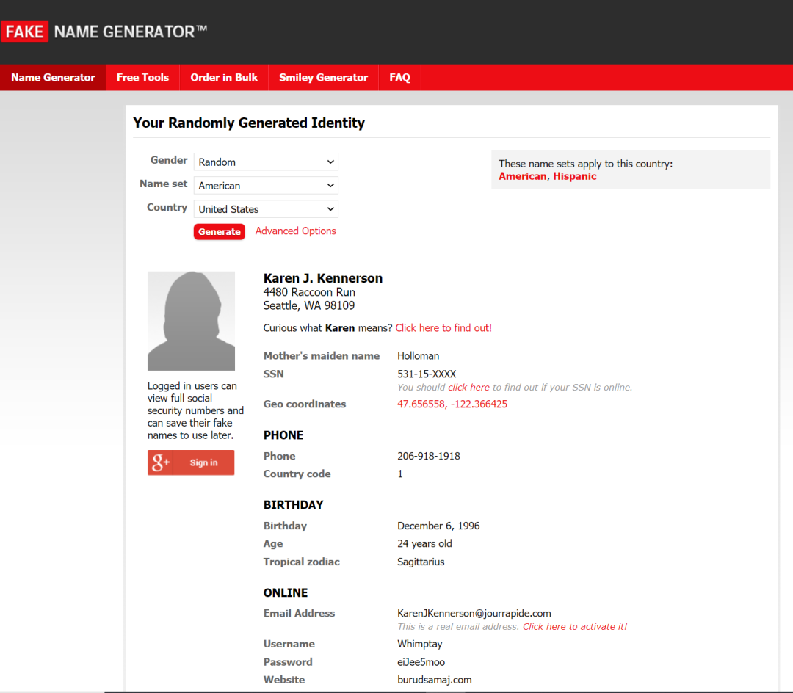
Task: Click the SSN 'click here' link
Action: pos(468,388)
